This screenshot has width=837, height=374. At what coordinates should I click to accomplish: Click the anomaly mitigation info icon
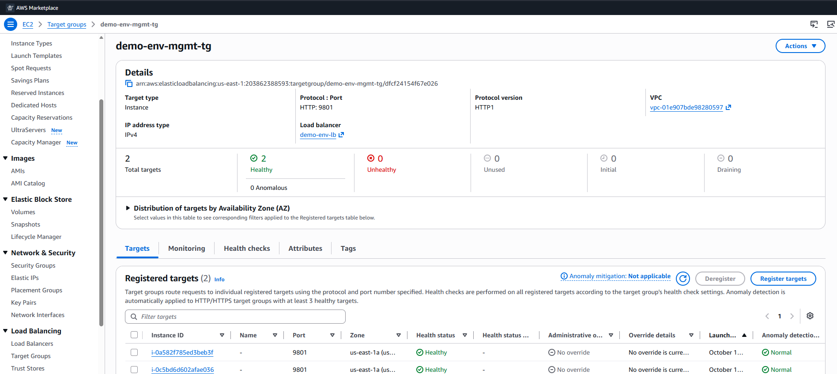click(564, 276)
